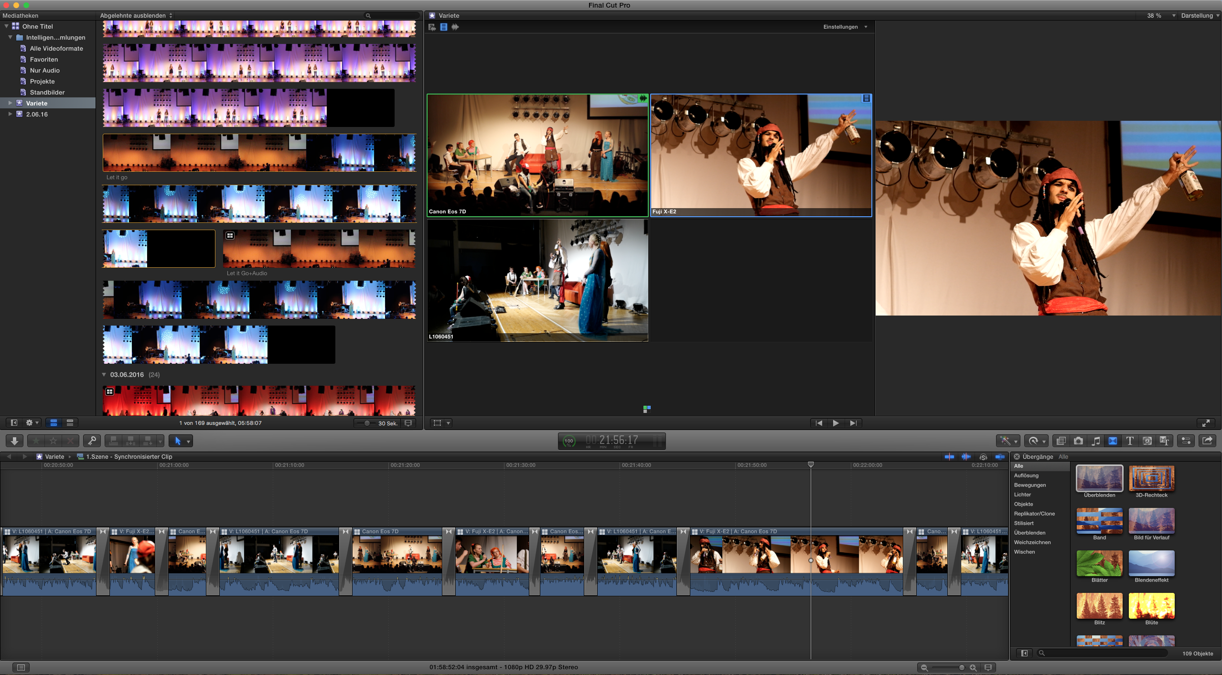The width and height of the screenshot is (1222, 675).
Task: Select the Replikator/Clone category
Action: tap(1034, 514)
